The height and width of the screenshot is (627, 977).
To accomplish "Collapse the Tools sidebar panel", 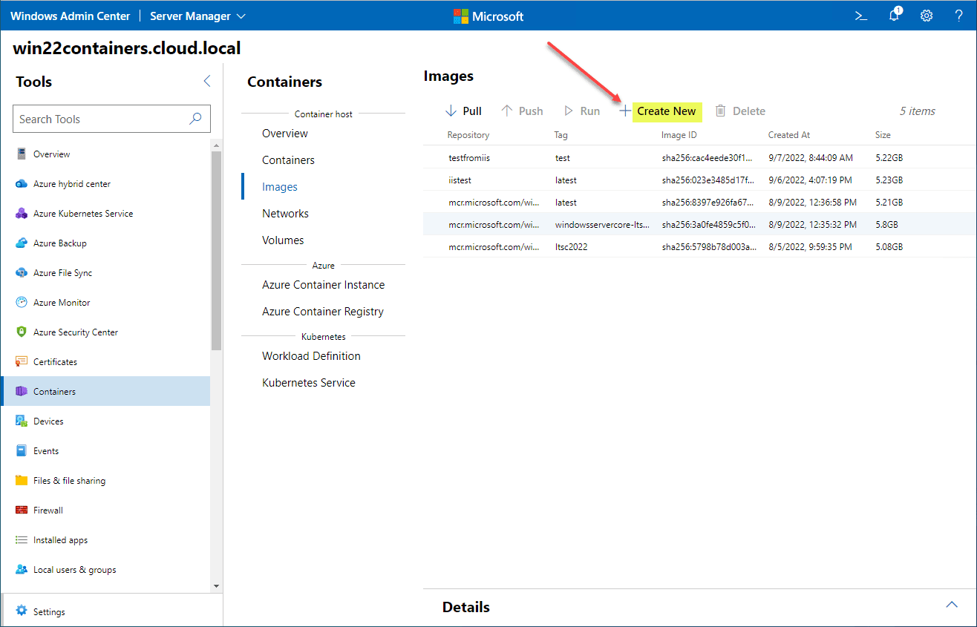I will pos(207,82).
